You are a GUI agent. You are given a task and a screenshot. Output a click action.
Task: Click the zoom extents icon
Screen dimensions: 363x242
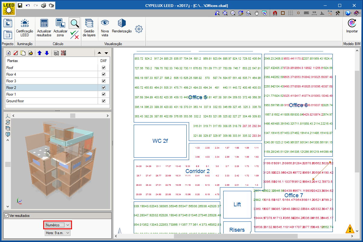click(x=225, y=13)
